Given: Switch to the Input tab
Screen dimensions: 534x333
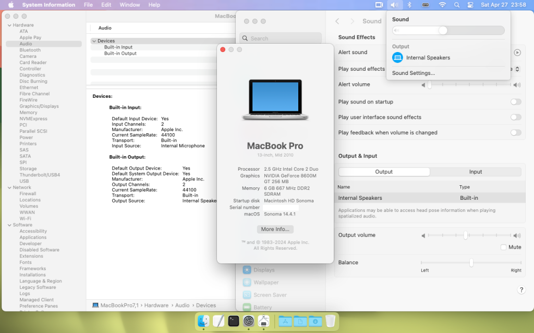Looking at the screenshot, I should (475, 172).
